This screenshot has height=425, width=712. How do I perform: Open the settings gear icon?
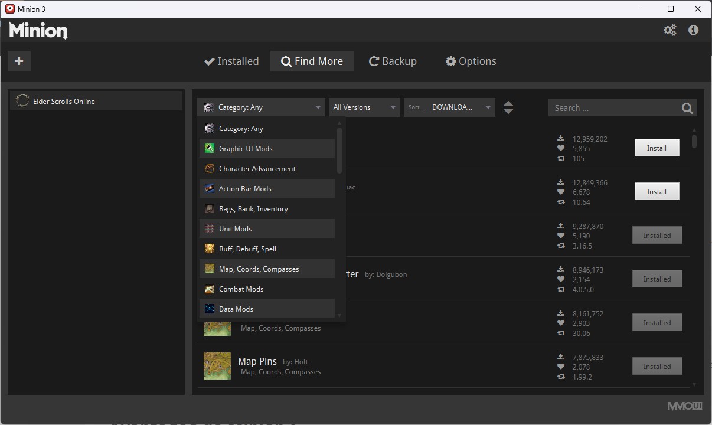click(669, 30)
